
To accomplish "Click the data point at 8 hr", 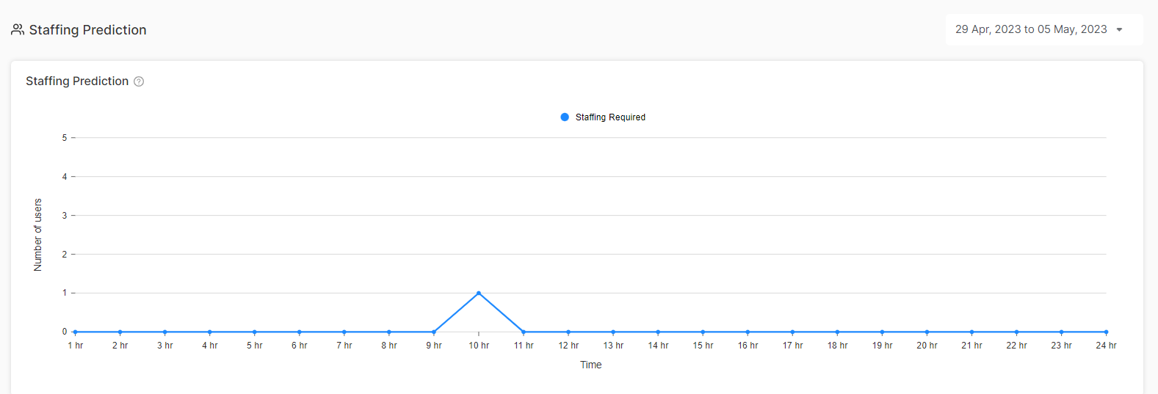I will pos(389,332).
